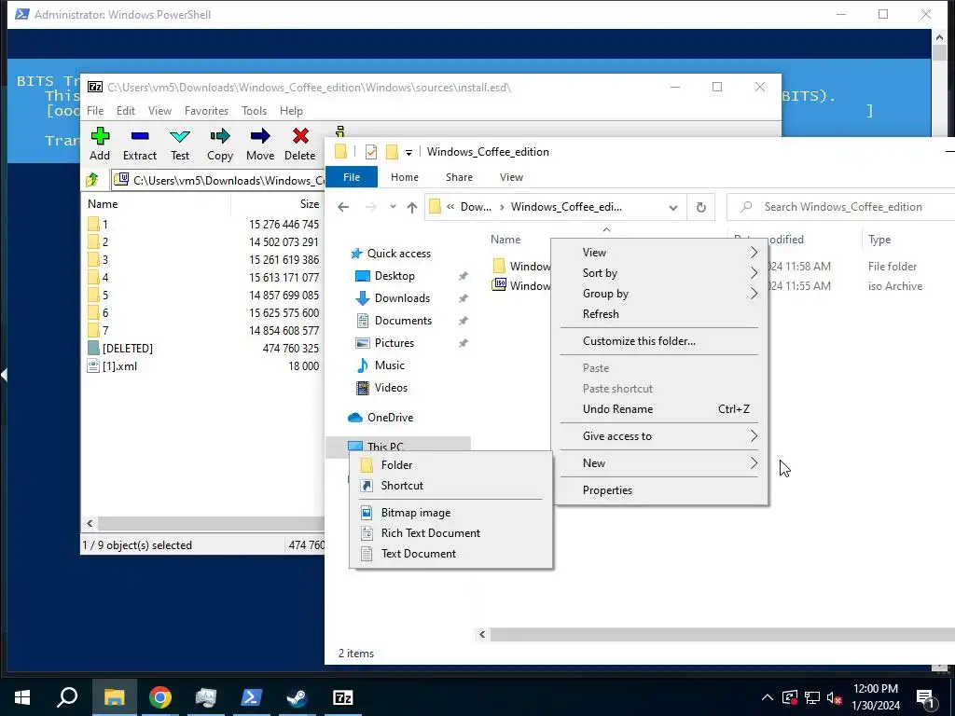Open Documents in Quick access
The height and width of the screenshot is (716, 955).
(x=403, y=321)
